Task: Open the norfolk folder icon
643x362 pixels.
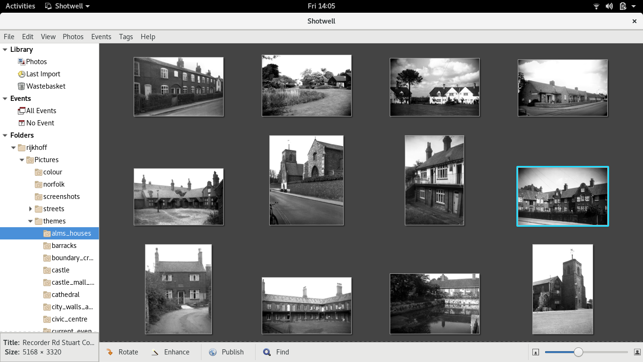Action: [x=39, y=184]
